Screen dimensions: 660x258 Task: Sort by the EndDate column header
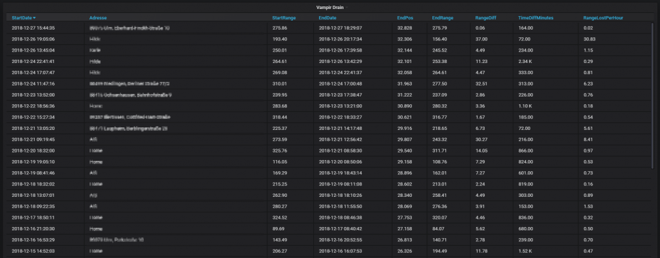tap(328, 18)
